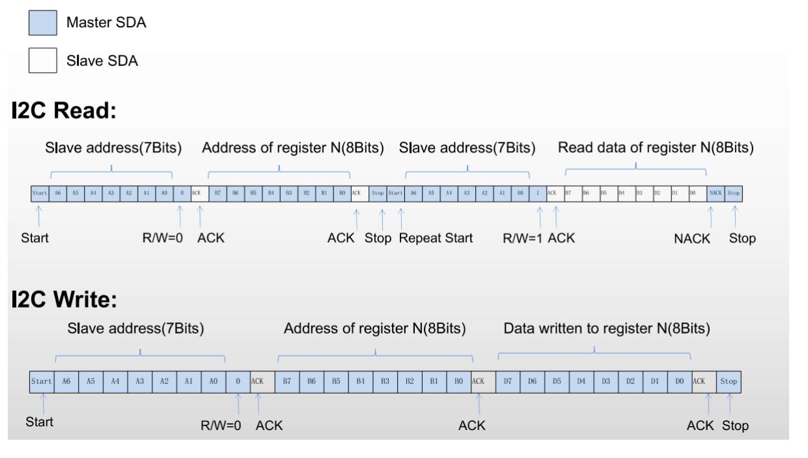
Task: Click the A3 cell in the write sequence
Action: [139, 381]
